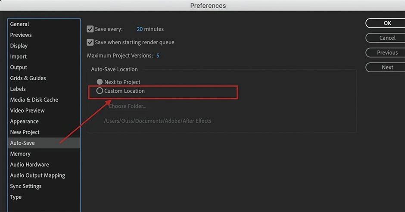Viewport: 405px width, 212px height.
Task: Click the Choose Folder link
Action: [127, 106]
